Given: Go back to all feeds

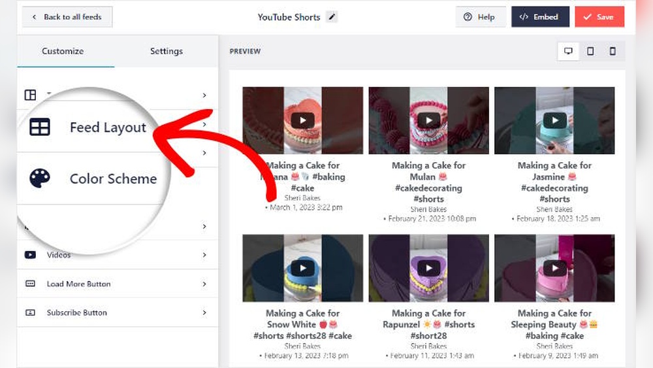Looking at the screenshot, I should (x=67, y=17).
